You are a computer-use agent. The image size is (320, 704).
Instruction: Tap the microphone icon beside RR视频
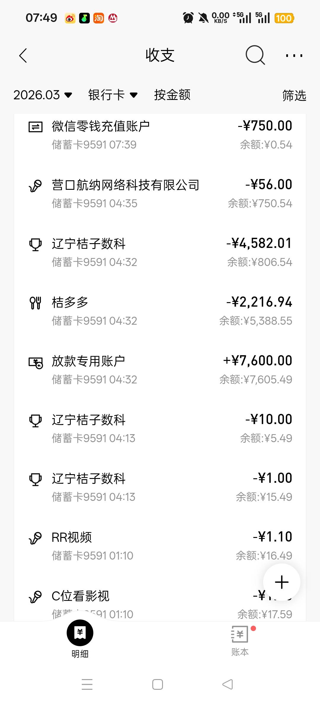click(x=35, y=538)
